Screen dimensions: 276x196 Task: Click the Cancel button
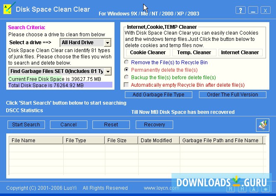tap(68, 125)
